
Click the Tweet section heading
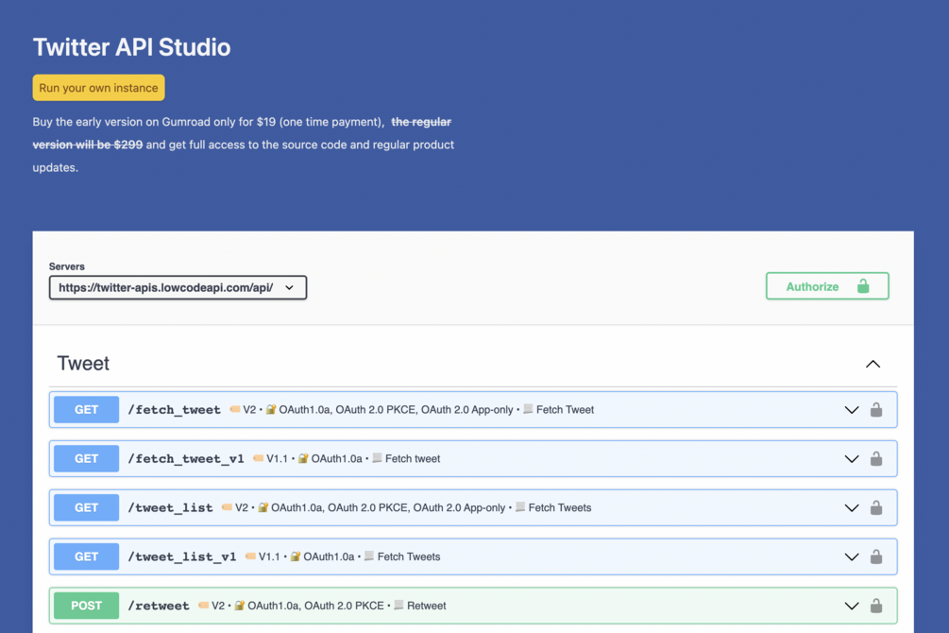(x=83, y=364)
